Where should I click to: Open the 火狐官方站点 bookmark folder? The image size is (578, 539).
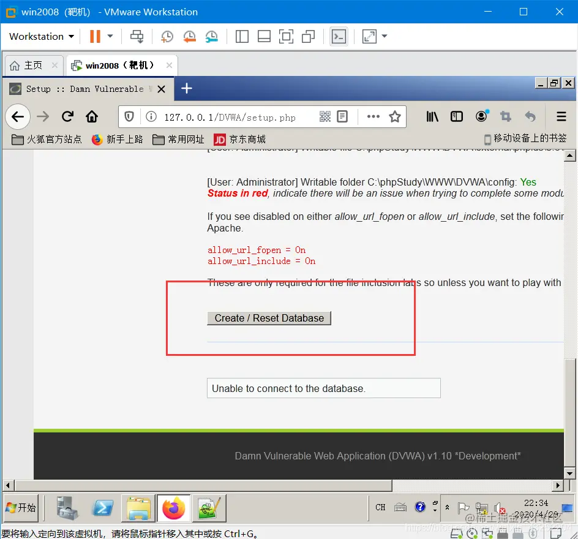pyautogui.click(x=47, y=140)
